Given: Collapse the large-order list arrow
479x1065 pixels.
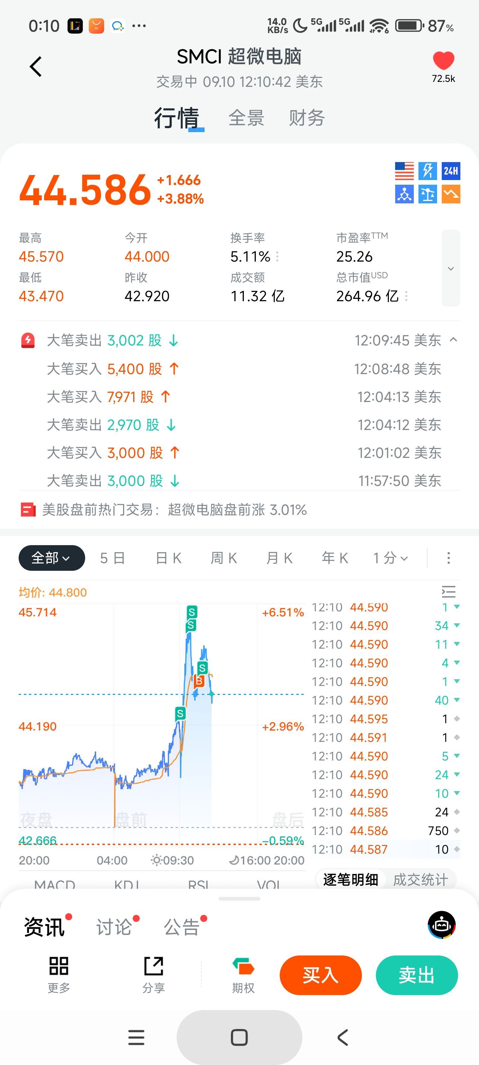Looking at the screenshot, I should (x=453, y=340).
